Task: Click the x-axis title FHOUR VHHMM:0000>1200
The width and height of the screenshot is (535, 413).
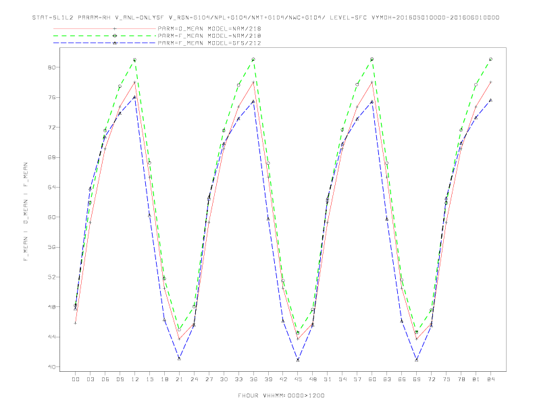Action: pos(281,395)
